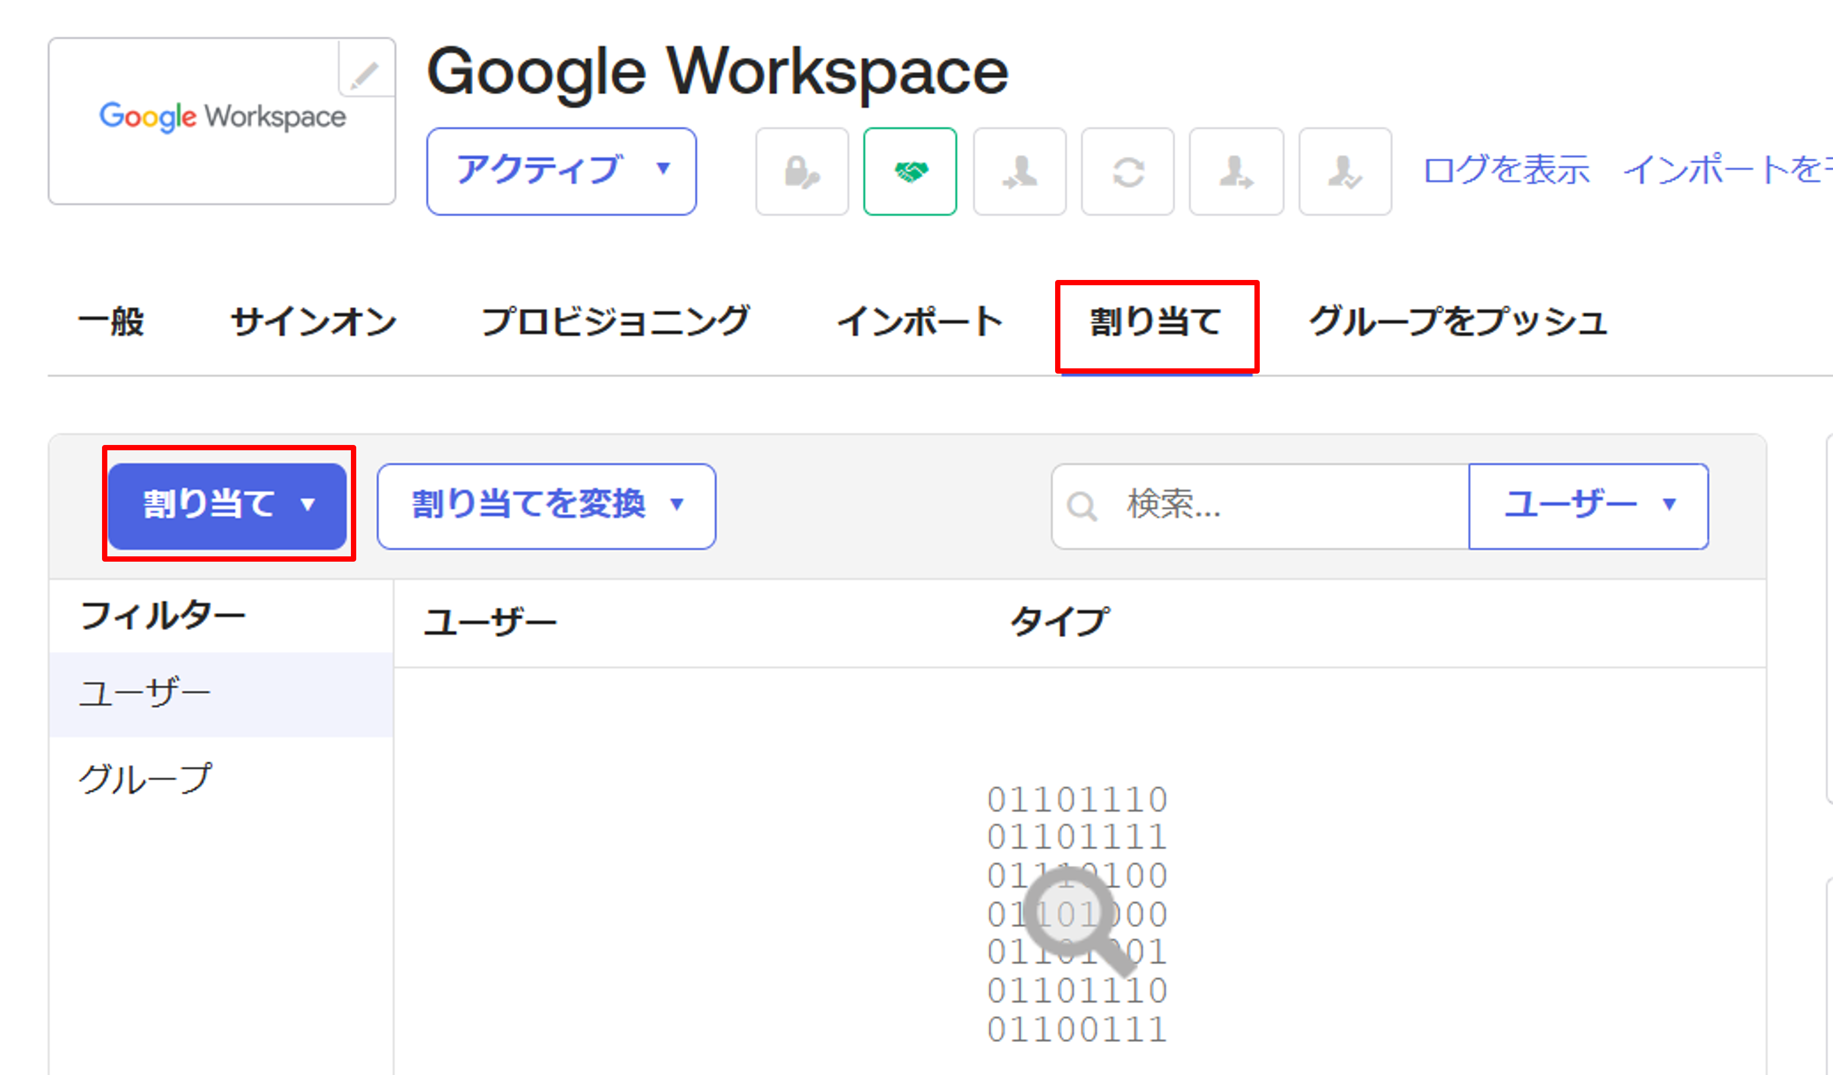This screenshot has width=1833, height=1075.
Task: Switch to the サインオン tab
Action: click(x=314, y=321)
